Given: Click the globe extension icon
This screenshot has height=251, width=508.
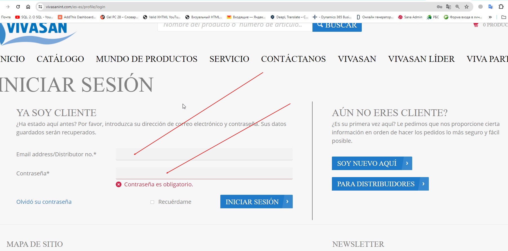Looking at the screenshot, I should point(481,7).
